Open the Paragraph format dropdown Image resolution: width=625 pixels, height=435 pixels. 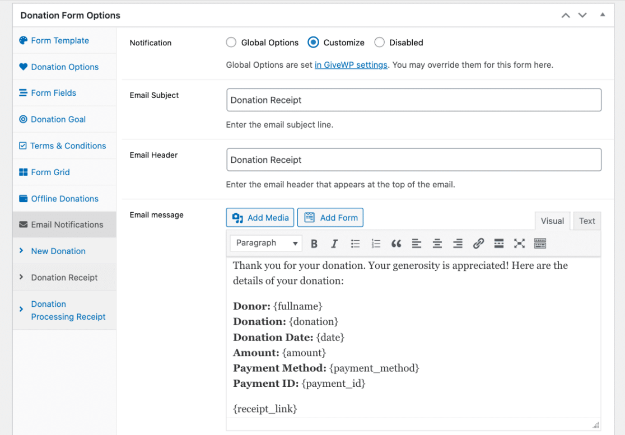tap(266, 243)
